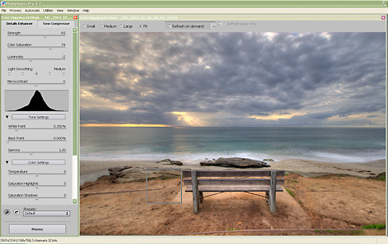
Task: Open the Utilities menu
Action: pyautogui.click(x=48, y=10)
